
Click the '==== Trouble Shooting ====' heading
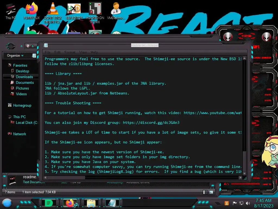[x=73, y=103]
